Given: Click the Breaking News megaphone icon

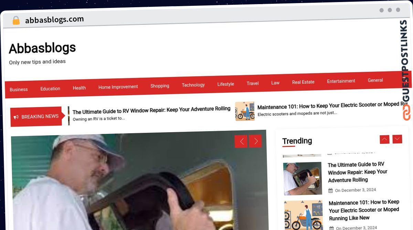Looking at the screenshot, I should click(x=16, y=117).
